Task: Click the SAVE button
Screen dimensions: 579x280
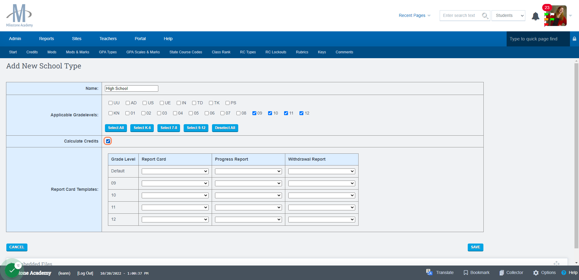Action: 476,247
